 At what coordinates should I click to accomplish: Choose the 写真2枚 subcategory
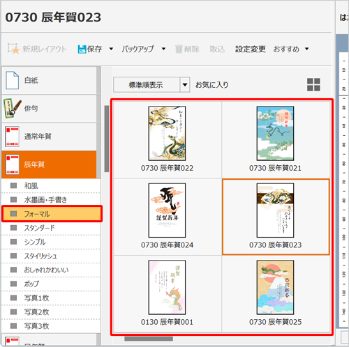(51, 312)
